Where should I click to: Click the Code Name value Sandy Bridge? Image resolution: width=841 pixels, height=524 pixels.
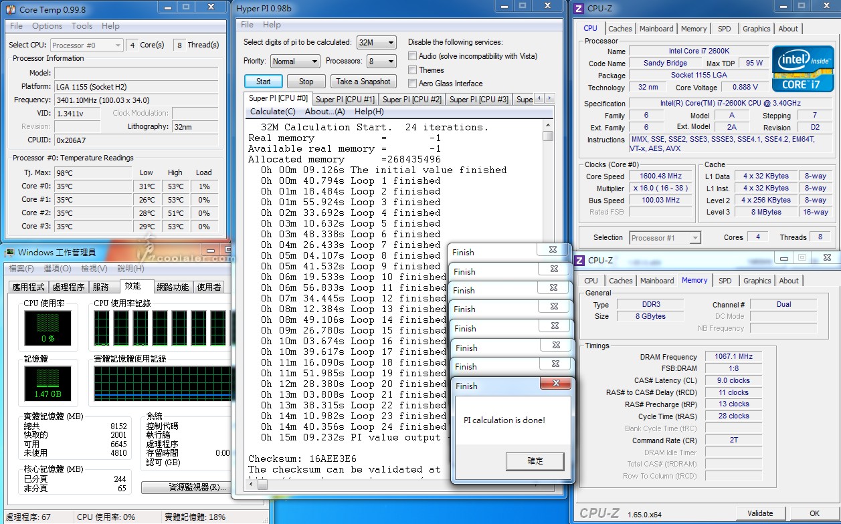[665, 63]
